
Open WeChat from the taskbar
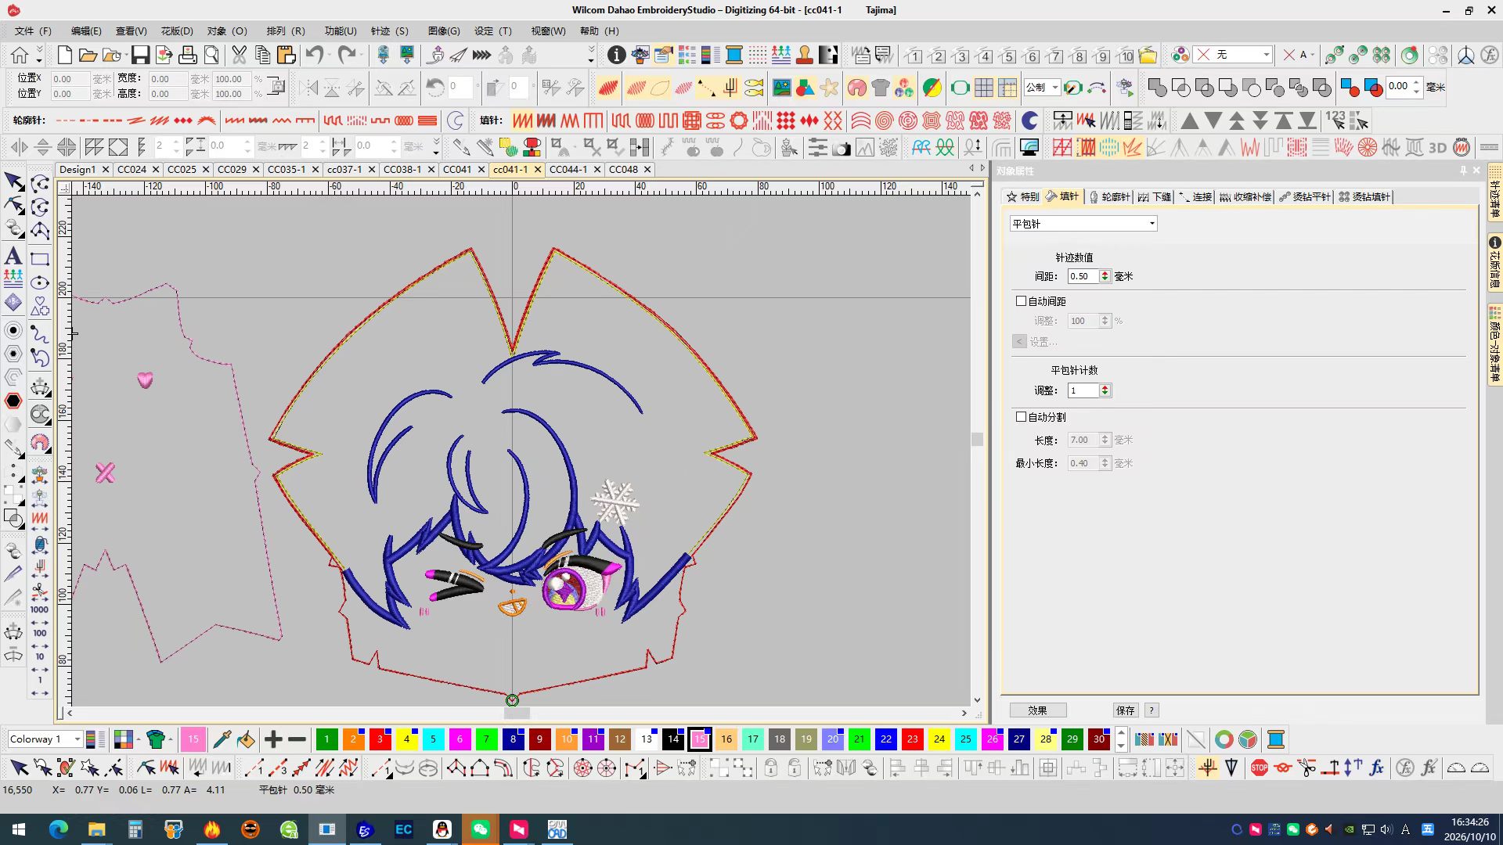481,829
